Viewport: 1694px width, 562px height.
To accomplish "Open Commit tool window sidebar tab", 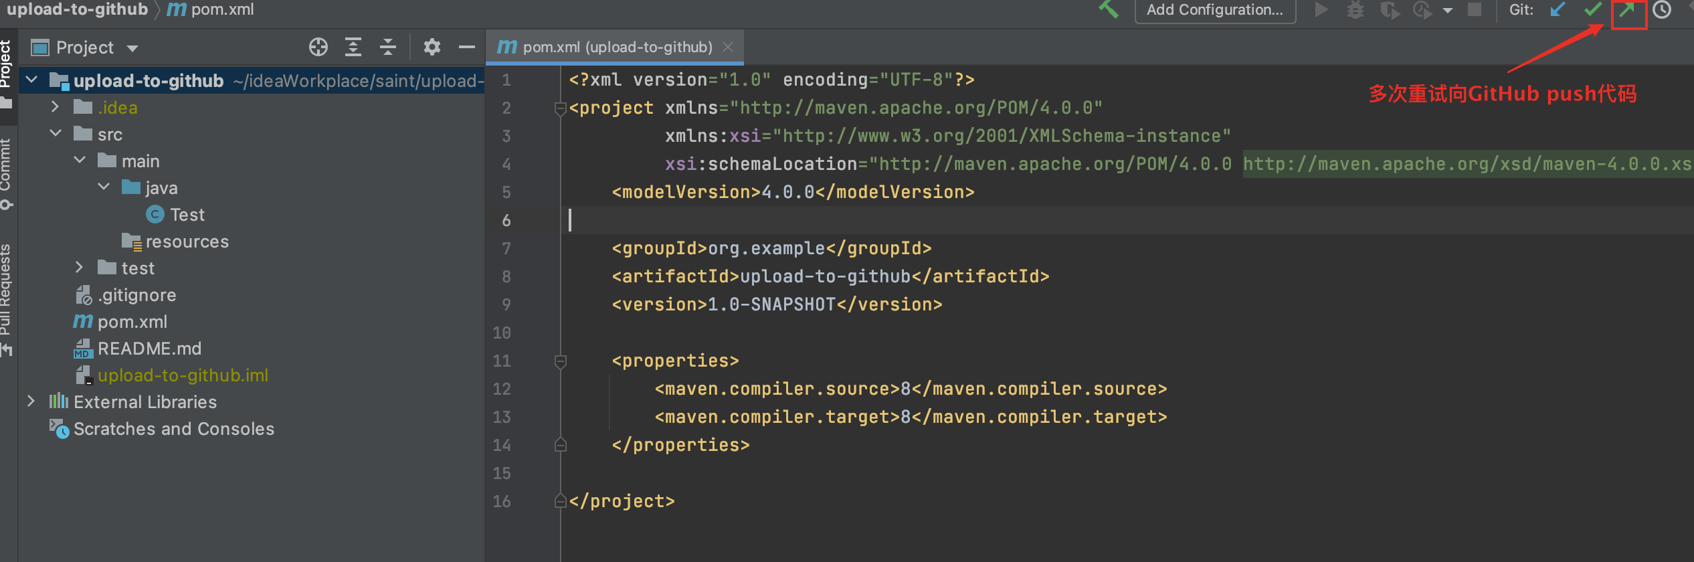I will (x=7, y=173).
